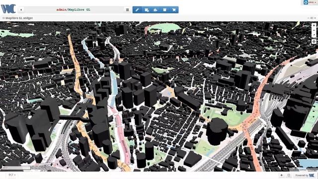318x179 pixels.
Task: Remove the MapLibre GL widget
Action: point(315,18)
